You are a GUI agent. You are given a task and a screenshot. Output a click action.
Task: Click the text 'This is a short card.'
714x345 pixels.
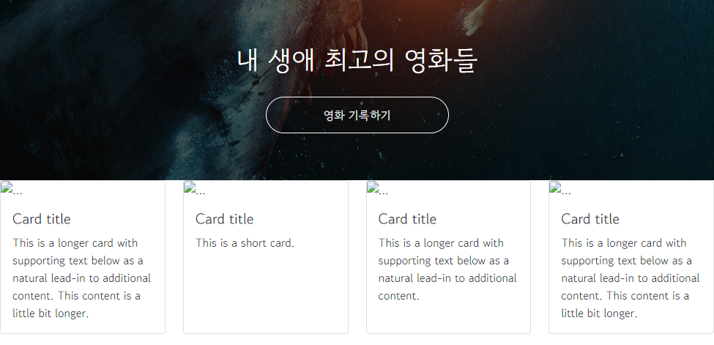(245, 243)
